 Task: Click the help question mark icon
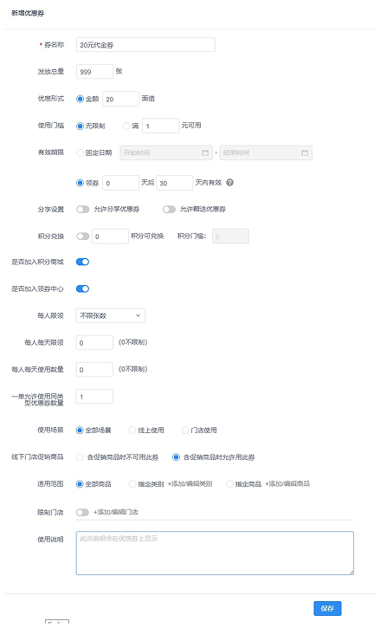tap(229, 182)
